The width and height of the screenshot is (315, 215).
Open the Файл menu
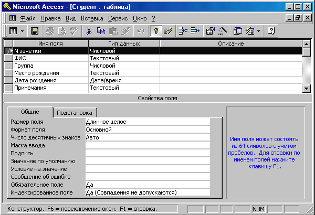coord(28,18)
